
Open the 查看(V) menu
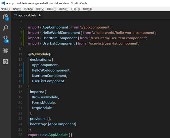pos(40,9)
